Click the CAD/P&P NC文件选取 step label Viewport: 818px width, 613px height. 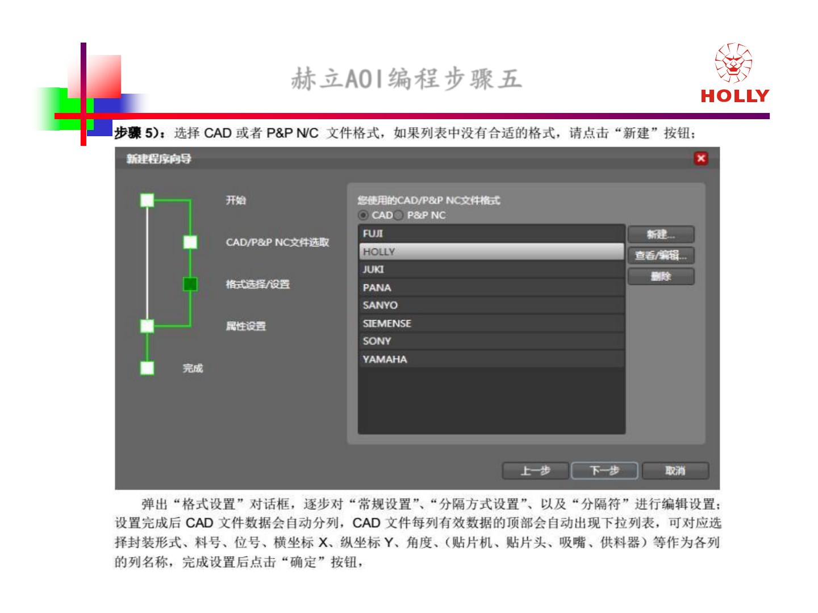277,242
